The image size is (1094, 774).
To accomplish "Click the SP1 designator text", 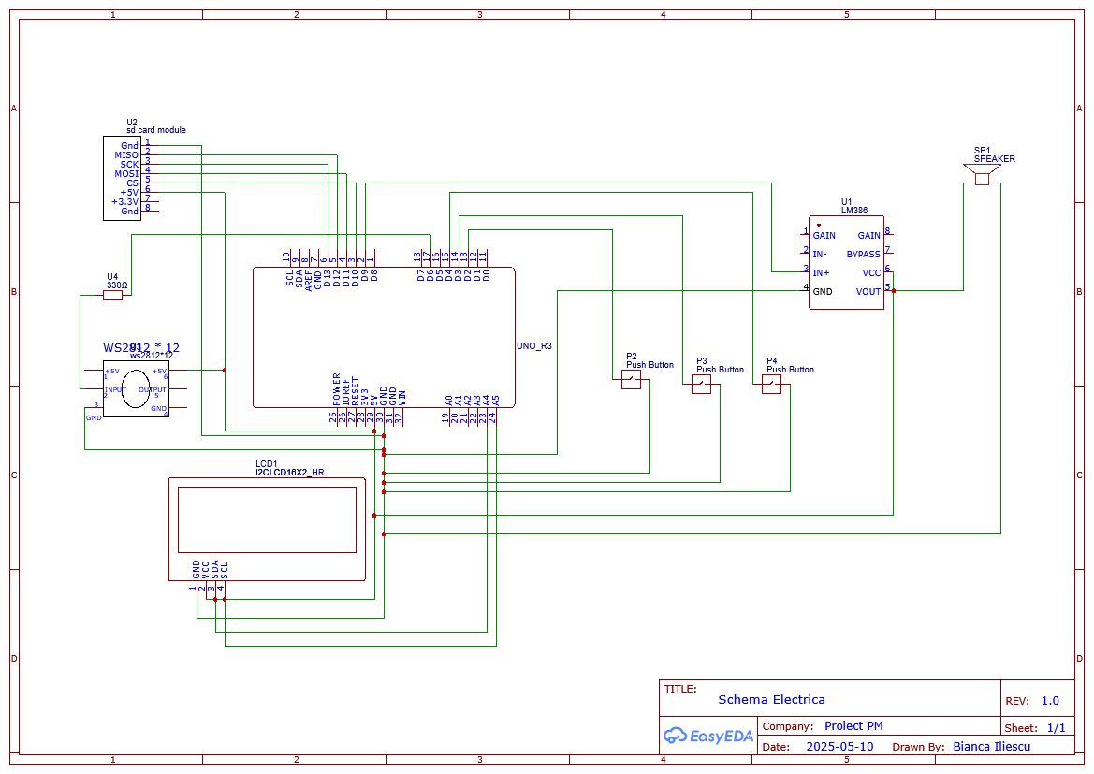I will 982,151.
